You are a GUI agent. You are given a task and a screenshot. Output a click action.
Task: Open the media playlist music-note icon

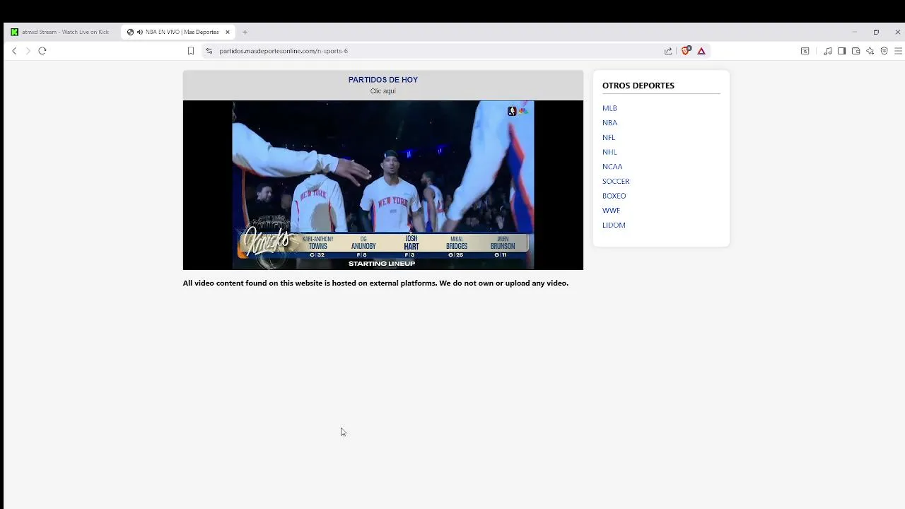[827, 51]
